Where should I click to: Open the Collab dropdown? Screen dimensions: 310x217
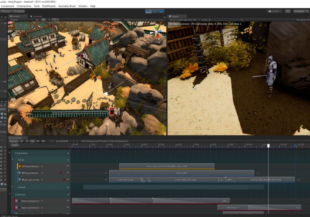(275, 12)
